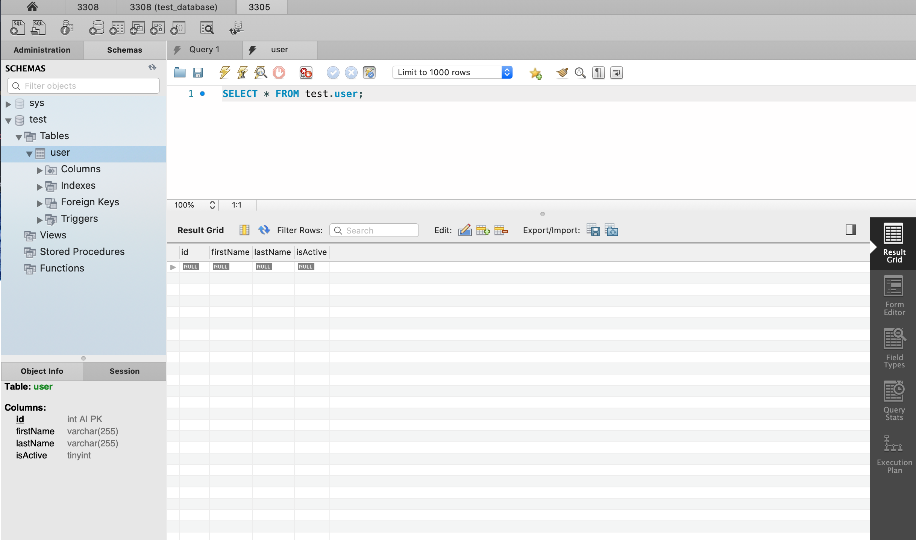The image size is (916, 540).
Task: Open the Form Editor panel
Action: [894, 296]
